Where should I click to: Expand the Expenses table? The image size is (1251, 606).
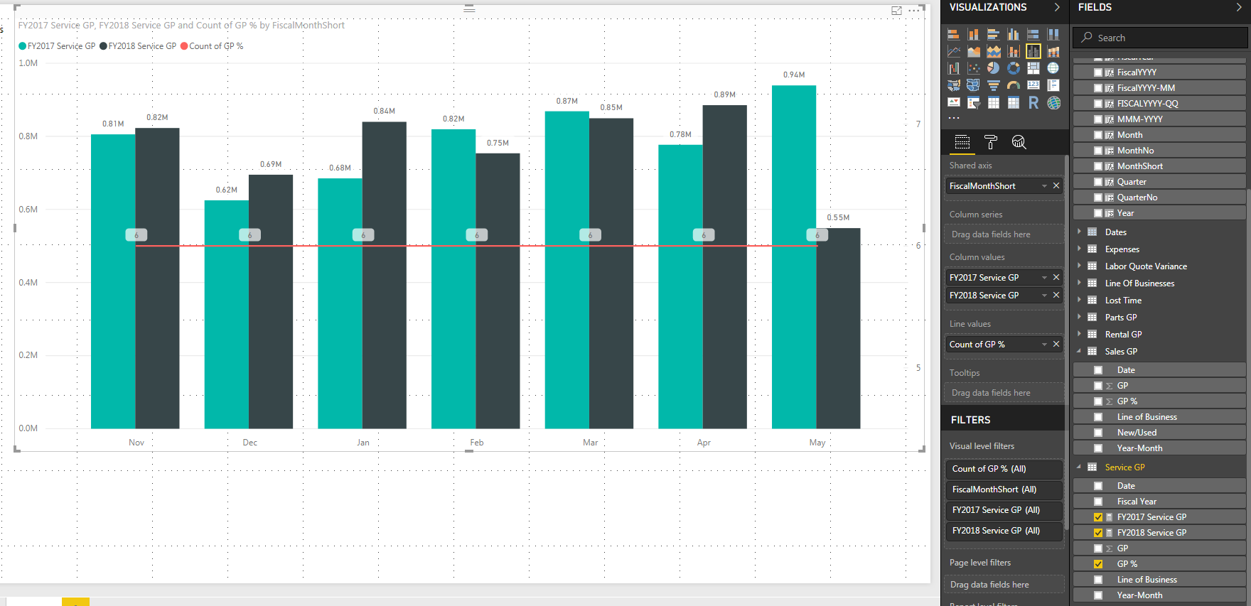point(1079,249)
